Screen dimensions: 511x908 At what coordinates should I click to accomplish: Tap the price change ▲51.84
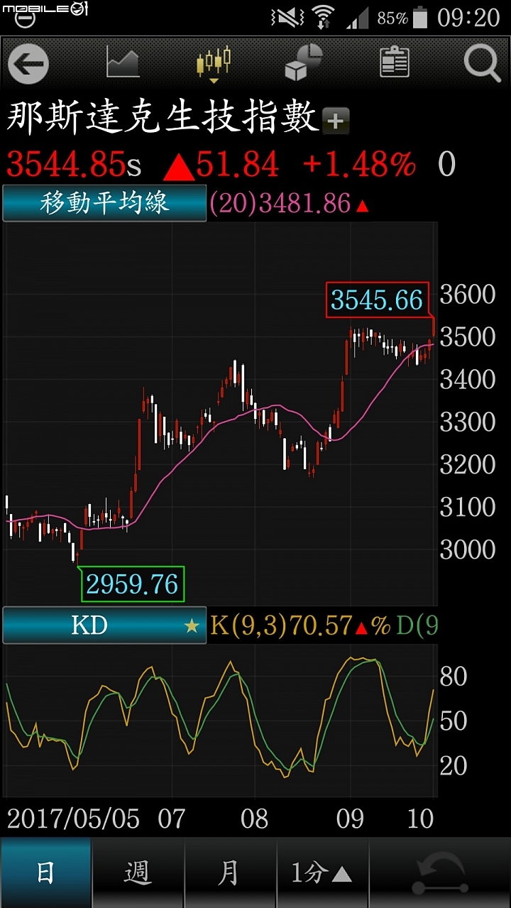point(221,165)
